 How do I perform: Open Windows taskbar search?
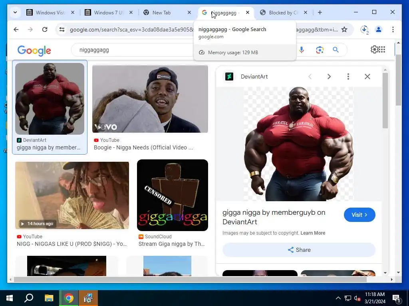(x=29, y=298)
